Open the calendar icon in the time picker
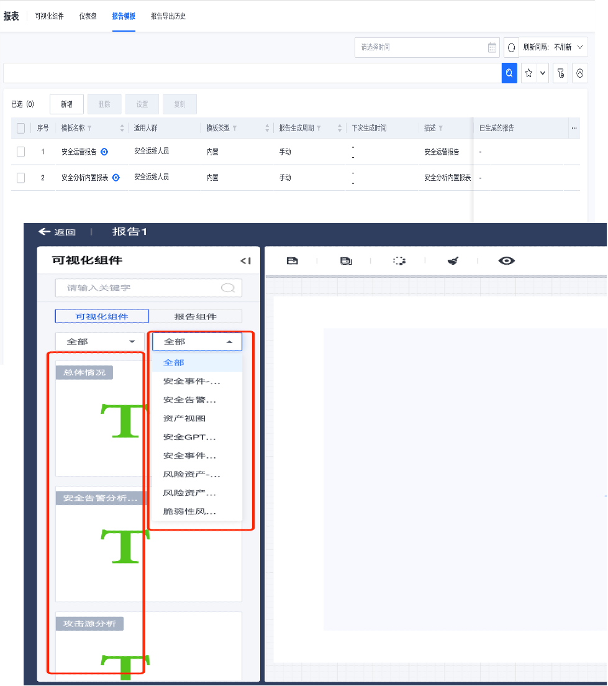This screenshot has width=608, height=686. [x=492, y=47]
